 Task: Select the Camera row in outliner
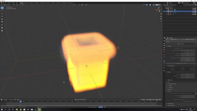pos(171,10)
